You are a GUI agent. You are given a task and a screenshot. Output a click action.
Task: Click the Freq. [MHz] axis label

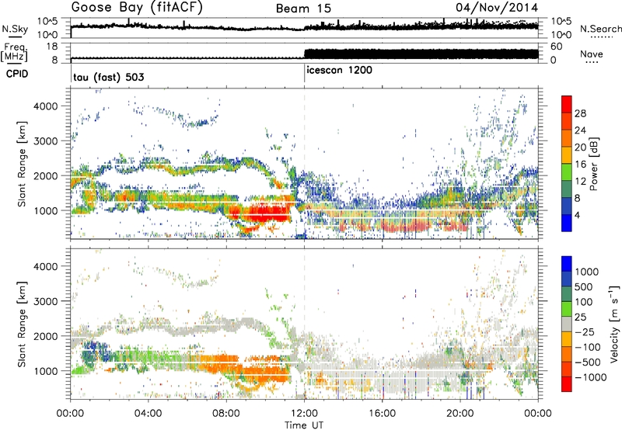(x=12, y=54)
